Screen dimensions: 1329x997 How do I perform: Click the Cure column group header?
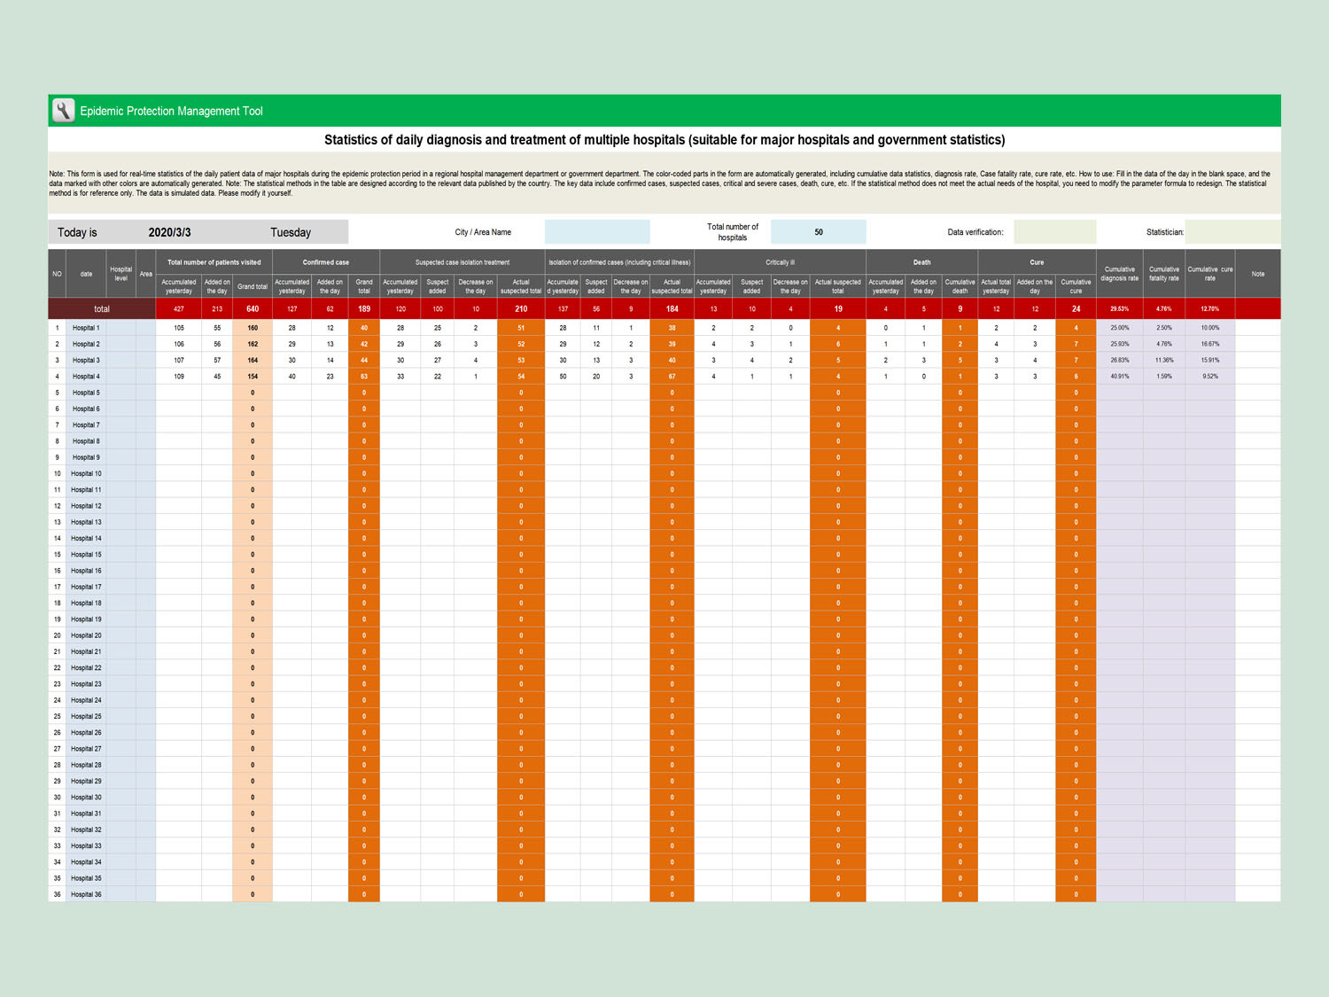click(1036, 262)
